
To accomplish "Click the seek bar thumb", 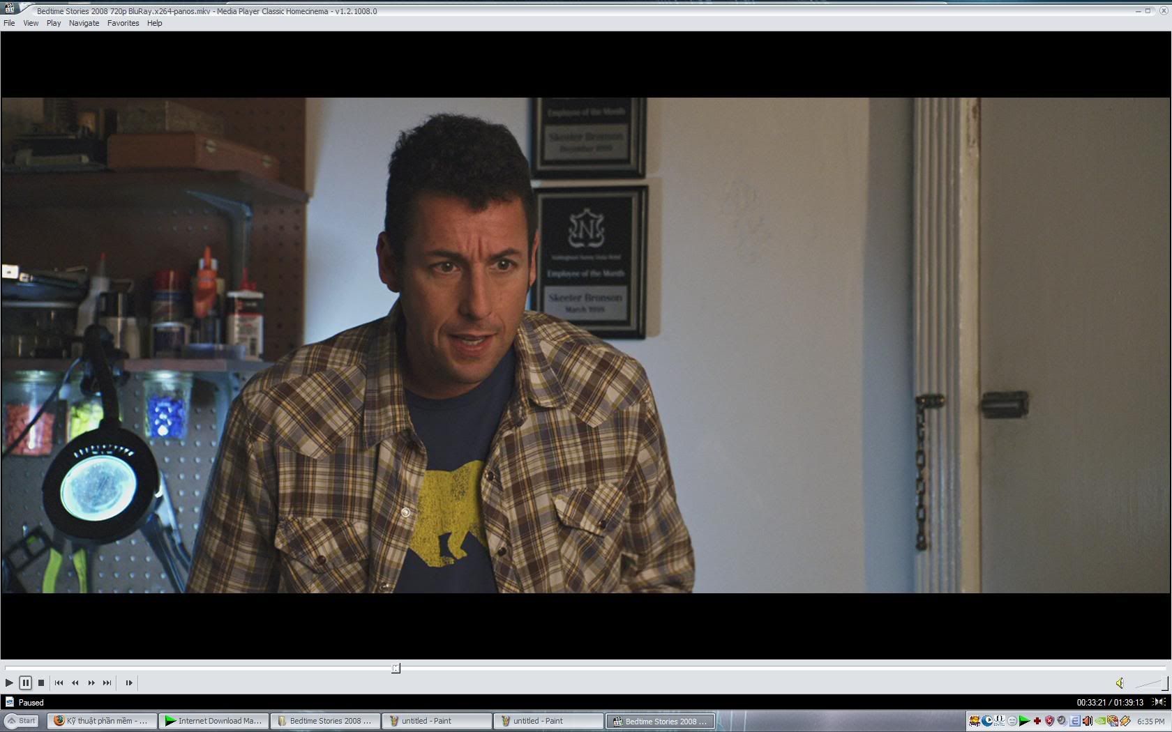I will (396, 668).
